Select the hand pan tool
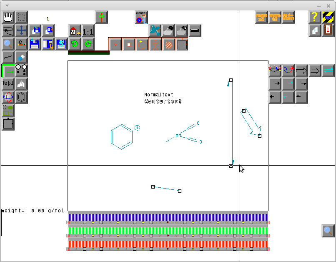Viewport: 336px width, 262px height. click(x=8, y=18)
